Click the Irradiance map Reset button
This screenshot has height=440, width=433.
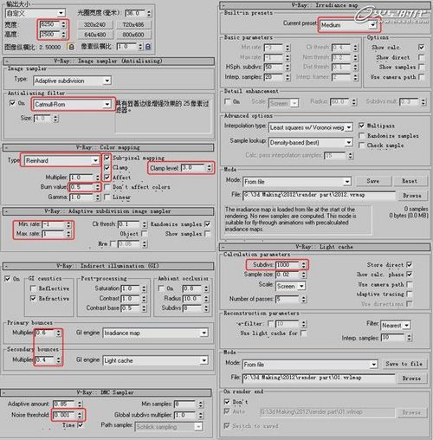coord(410,181)
